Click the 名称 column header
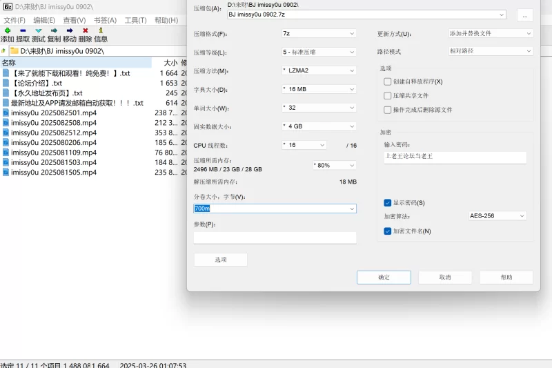This screenshot has height=368, width=552. pyautogui.click(x=76, y=63)
